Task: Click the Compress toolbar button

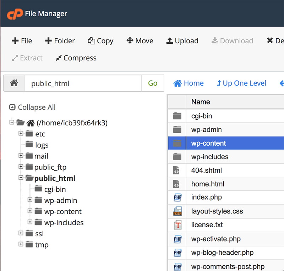Action: pyautogui.click(x=76, y=58)
